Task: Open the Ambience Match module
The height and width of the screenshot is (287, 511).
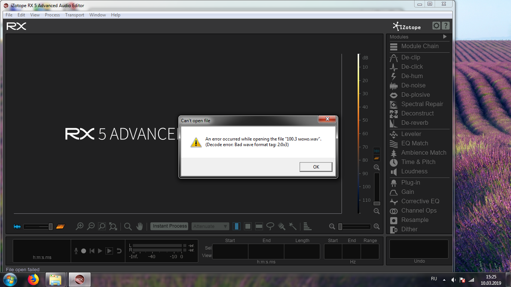Action: click(x=419, y=153)
